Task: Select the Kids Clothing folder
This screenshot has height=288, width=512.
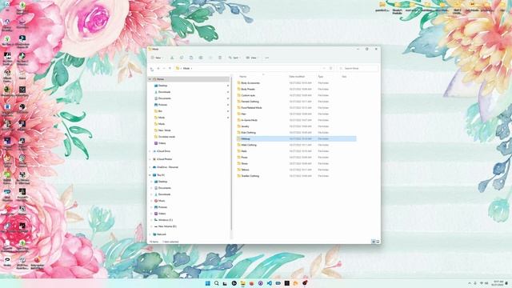Action: pos(249,133)
